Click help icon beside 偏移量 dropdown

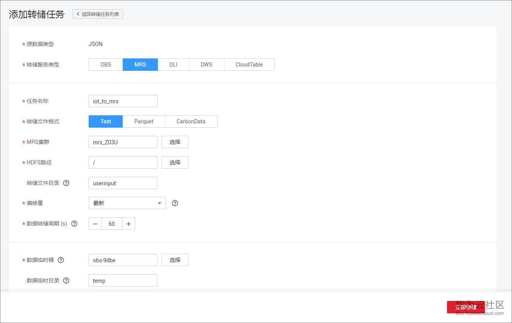[x=175, y=203]
